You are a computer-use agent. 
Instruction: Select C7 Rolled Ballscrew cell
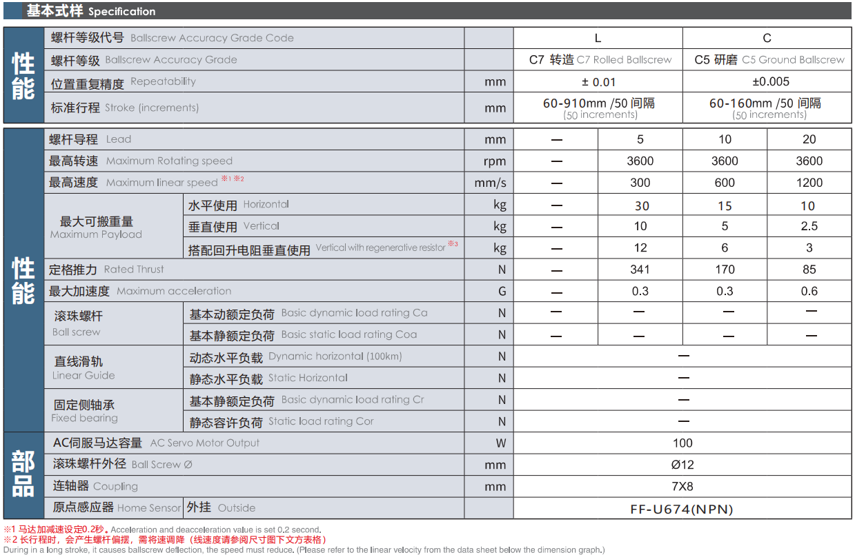coord(598,60)
